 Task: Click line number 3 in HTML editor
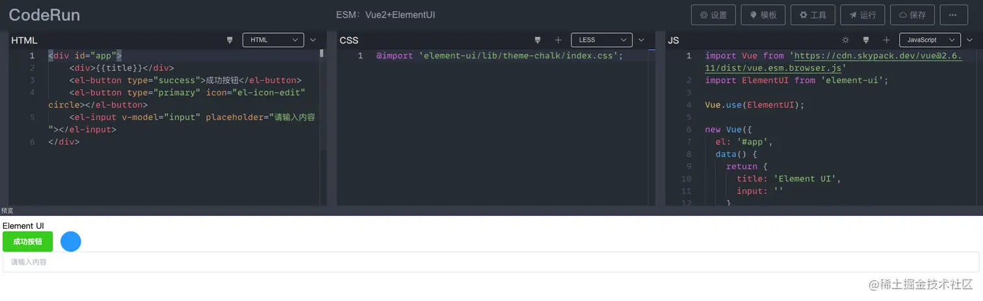click(x=32, y=80)
